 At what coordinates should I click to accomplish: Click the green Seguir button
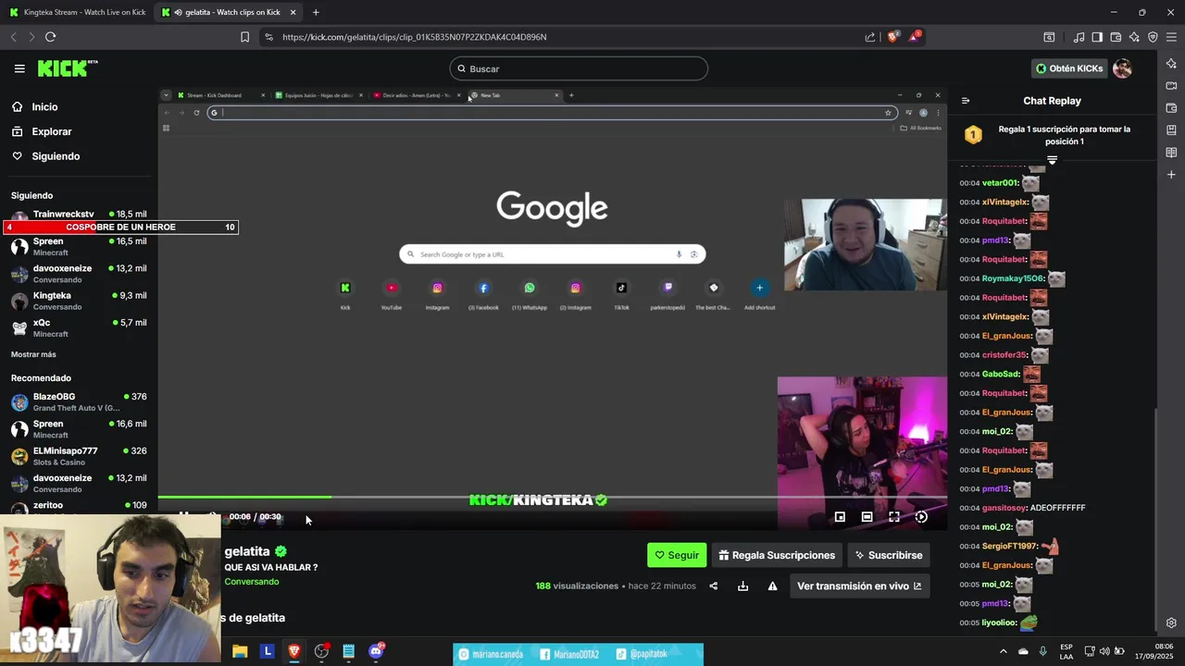point(677,555)
